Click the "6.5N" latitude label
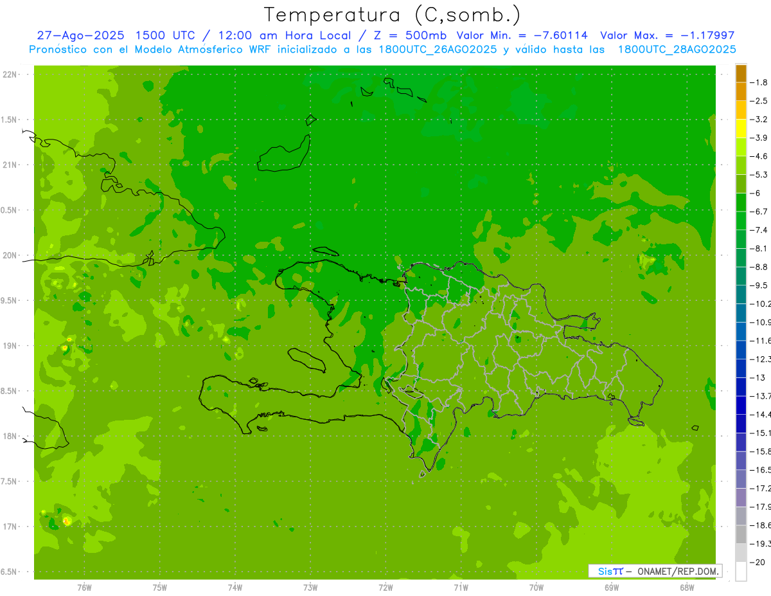This screenshot has width=771, height=596. coord(9,572)
